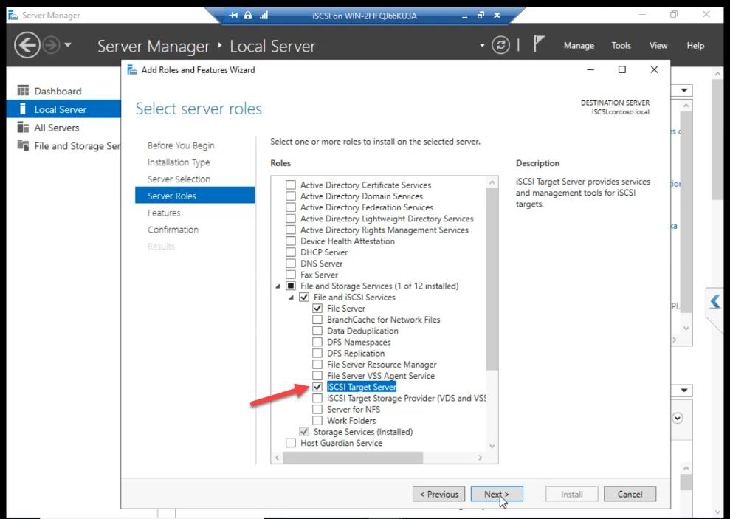Click the Cancel button
This screenshot has height=519, width=730.
click(x=630, y=494)
